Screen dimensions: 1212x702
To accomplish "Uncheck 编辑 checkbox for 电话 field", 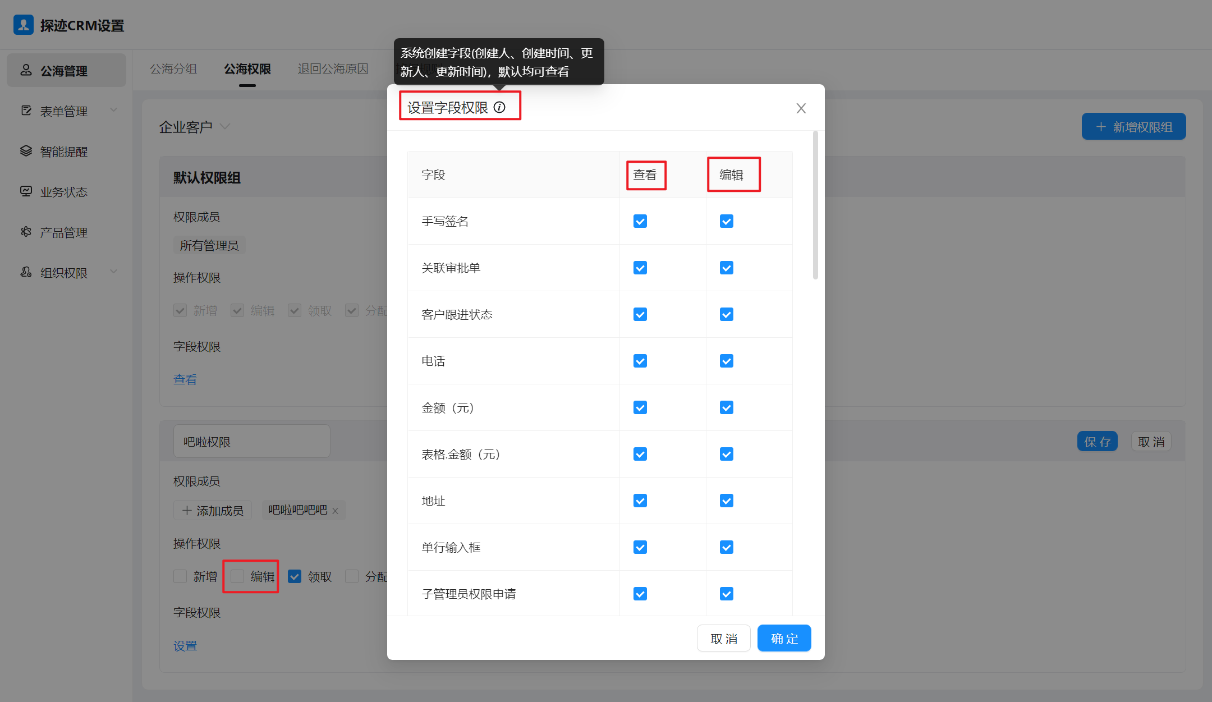I will click(726, 361).
